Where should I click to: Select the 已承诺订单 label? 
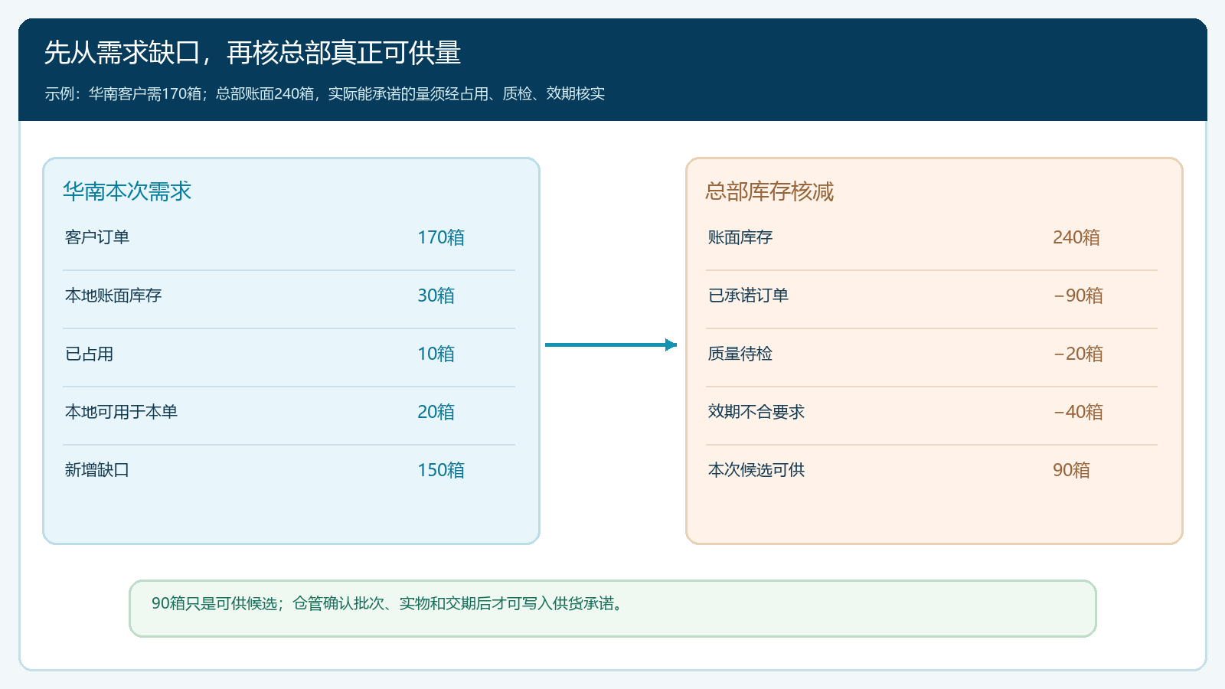749,296
